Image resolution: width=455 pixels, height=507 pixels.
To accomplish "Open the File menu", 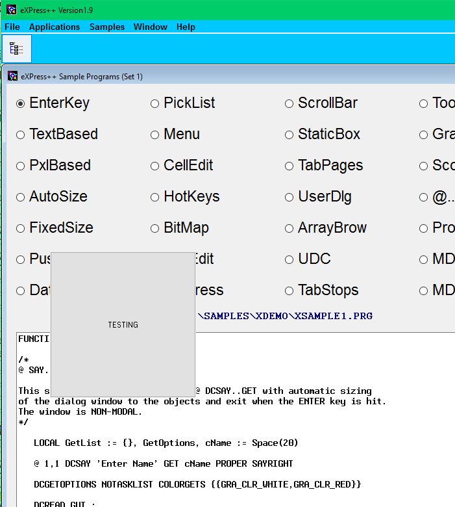I will 12,27.
